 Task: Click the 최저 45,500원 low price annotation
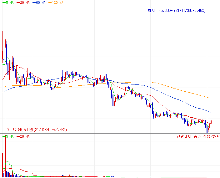(177, 10)
